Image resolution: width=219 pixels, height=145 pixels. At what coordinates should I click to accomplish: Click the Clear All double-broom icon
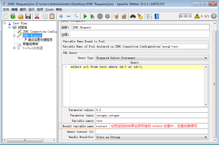[124, 16]
